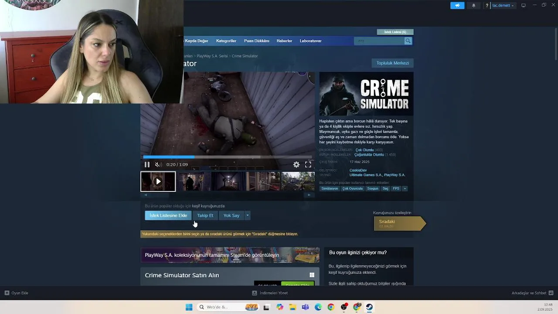
Task: Pause the trailer video
Action: (147, 165)
